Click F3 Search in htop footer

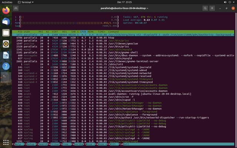41,144
